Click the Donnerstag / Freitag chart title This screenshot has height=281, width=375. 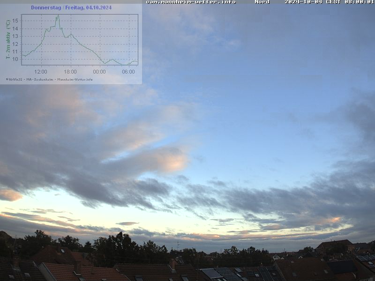(71, 7)
